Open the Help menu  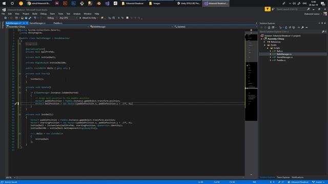pyautogui.click(x=97, y=14)
